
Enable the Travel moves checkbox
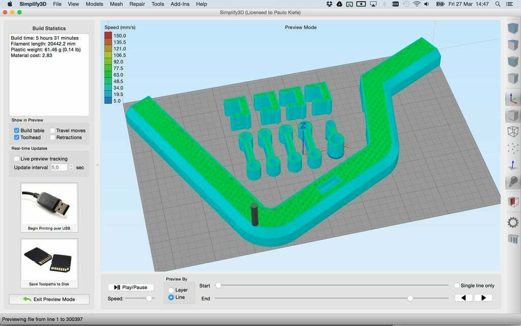[52, 130]
